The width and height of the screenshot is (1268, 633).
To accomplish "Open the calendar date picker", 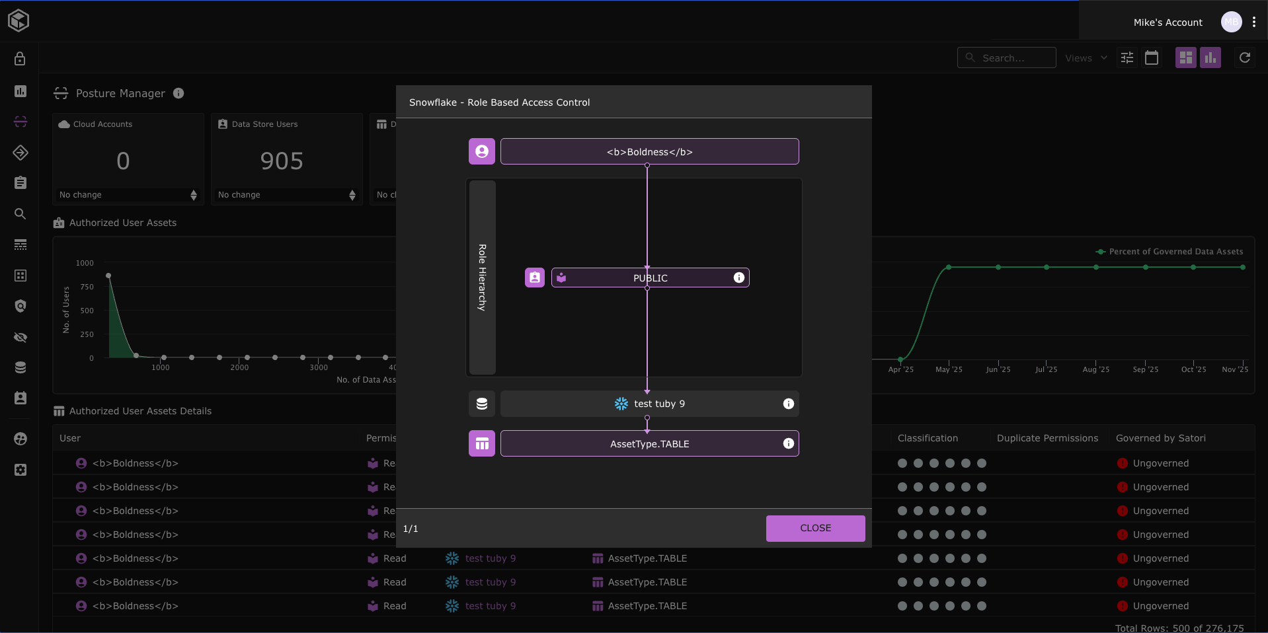I will click(1152, 58).
